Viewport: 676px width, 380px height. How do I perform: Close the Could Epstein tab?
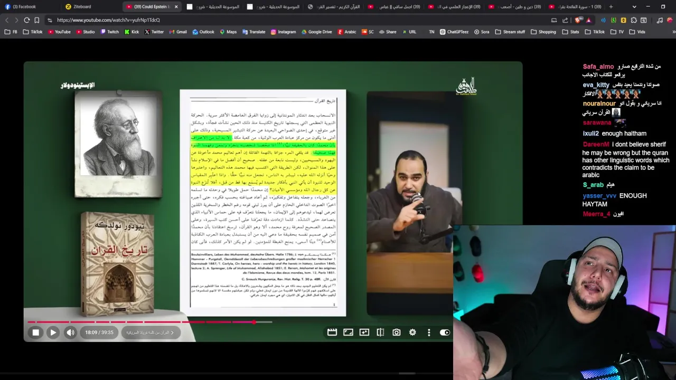tap(176, 7)
